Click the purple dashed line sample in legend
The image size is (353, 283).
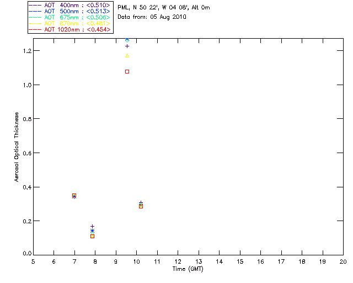[x=35, y=5]
